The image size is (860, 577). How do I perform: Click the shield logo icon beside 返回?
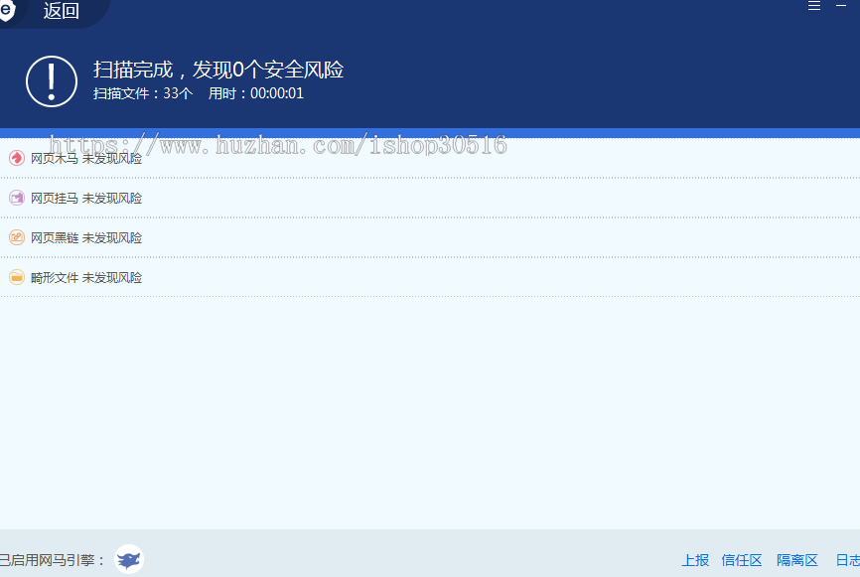pyautogui.click(x=7, y=10)
